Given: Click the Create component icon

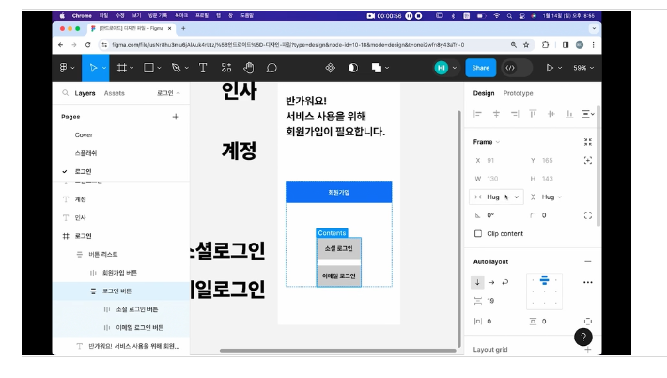Looking at the screenshot, I should click(330, 68).
